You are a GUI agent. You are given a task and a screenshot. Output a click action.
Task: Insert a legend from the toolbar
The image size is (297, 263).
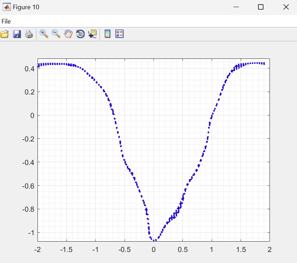pyautogui.click(x=119, y=34)
